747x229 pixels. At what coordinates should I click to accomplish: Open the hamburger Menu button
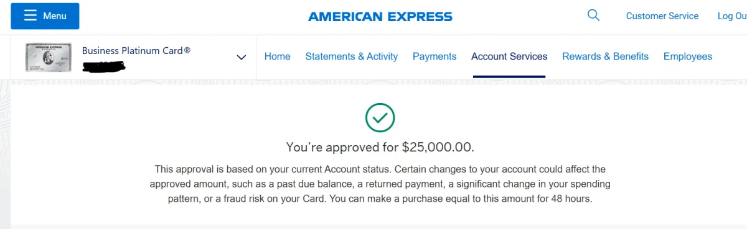pyautogui.click(x=45, y=16)
